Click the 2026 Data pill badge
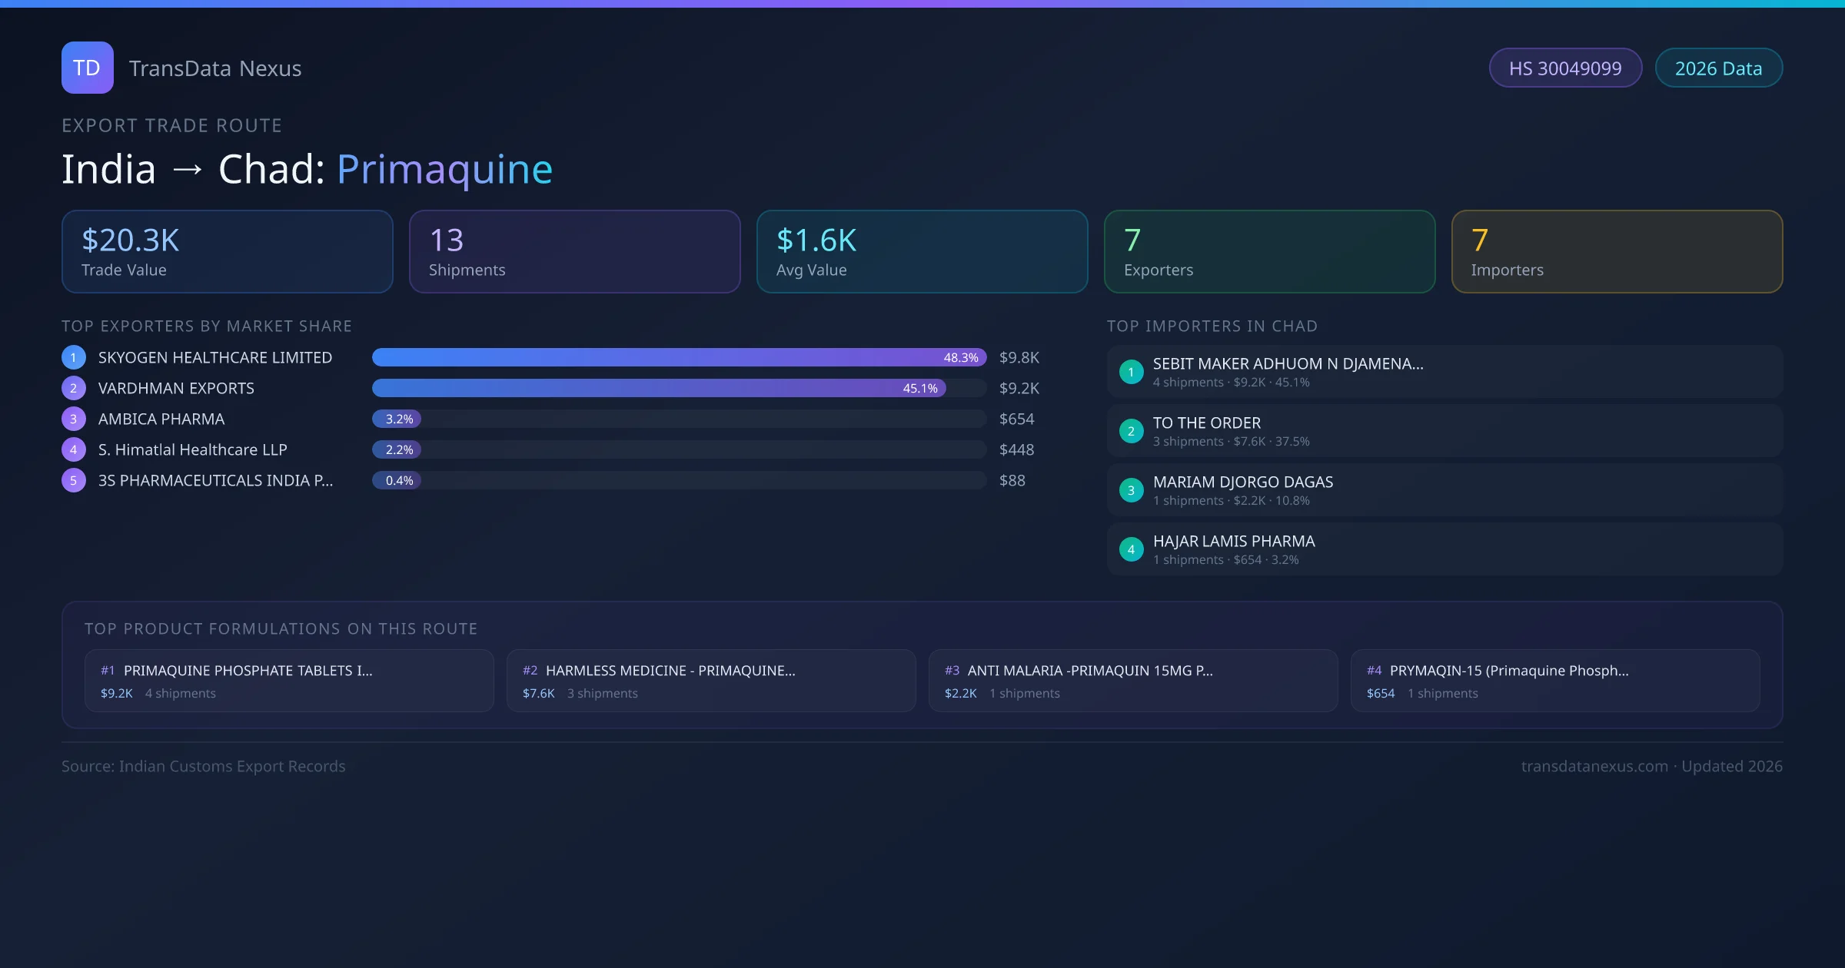 click(x=1718, y=68)
